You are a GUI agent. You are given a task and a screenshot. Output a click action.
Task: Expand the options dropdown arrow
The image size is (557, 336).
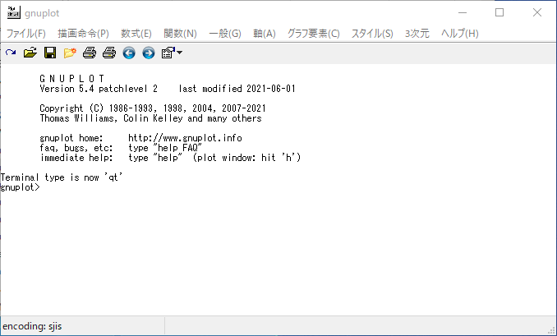coord(179,53)
